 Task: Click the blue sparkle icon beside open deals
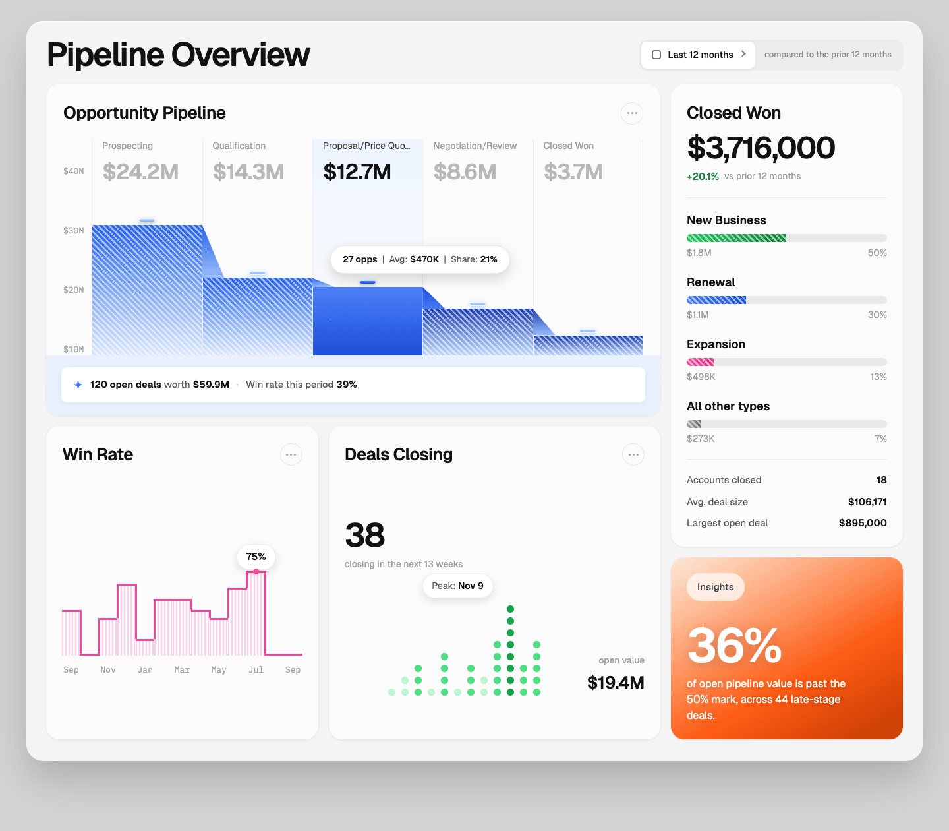coord(78,385)
